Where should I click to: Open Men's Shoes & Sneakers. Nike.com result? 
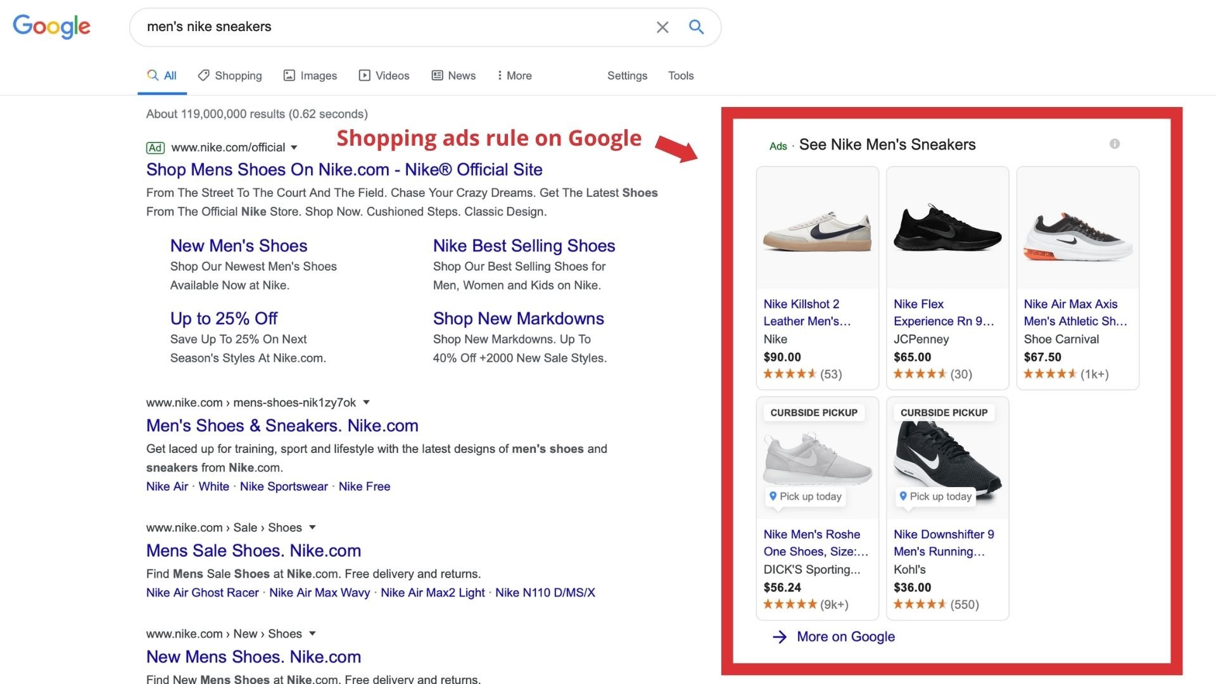(x=282, y=426)
